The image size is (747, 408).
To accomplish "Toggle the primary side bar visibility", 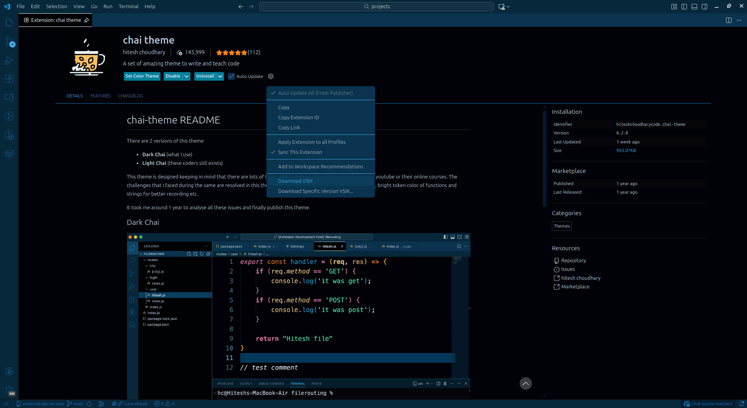I will click(684, 7).
